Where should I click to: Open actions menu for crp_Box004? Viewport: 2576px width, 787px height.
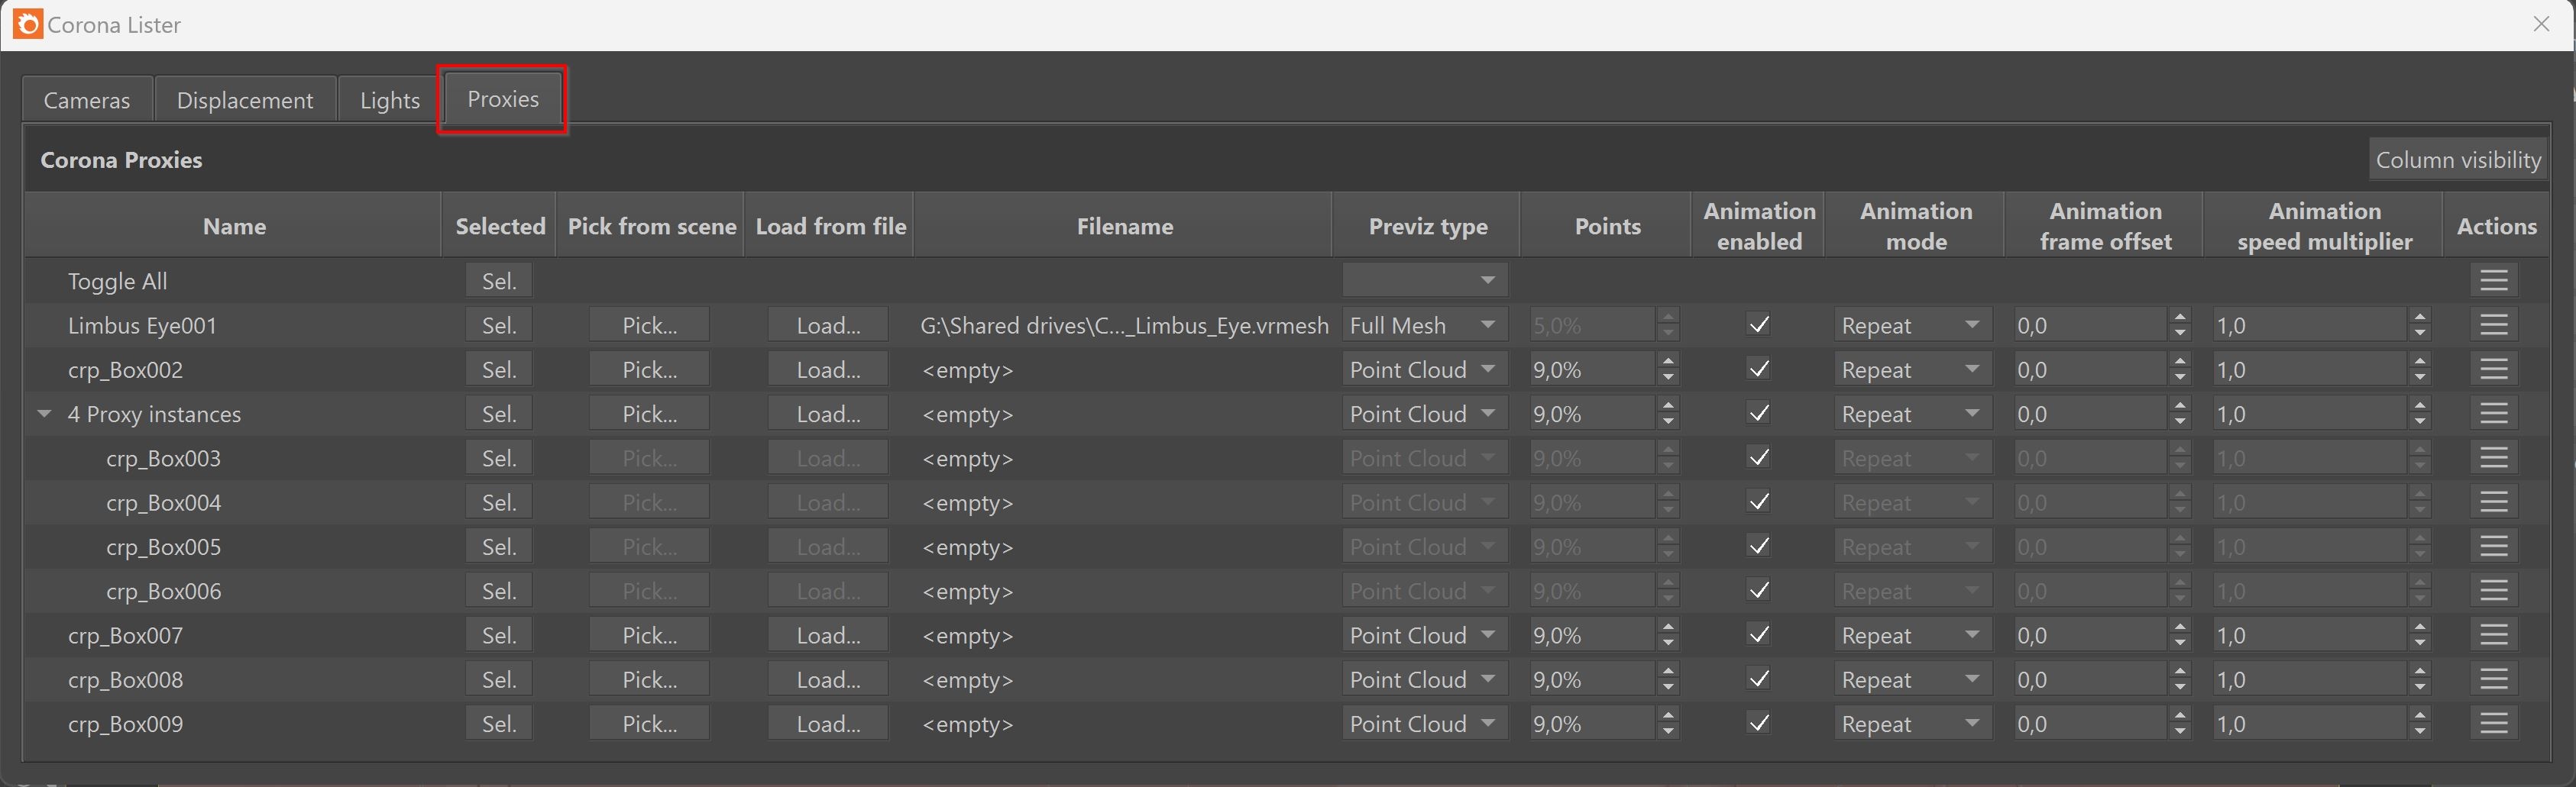[x=2493, y=502]
